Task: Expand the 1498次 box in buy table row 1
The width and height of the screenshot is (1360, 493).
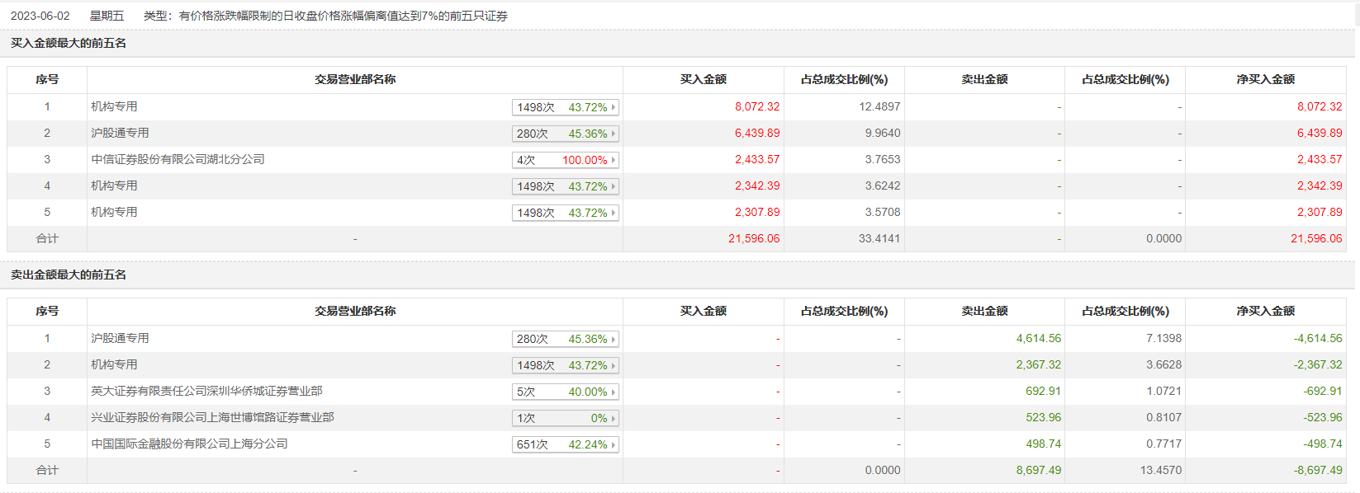Action: click(x=565, y=107)
